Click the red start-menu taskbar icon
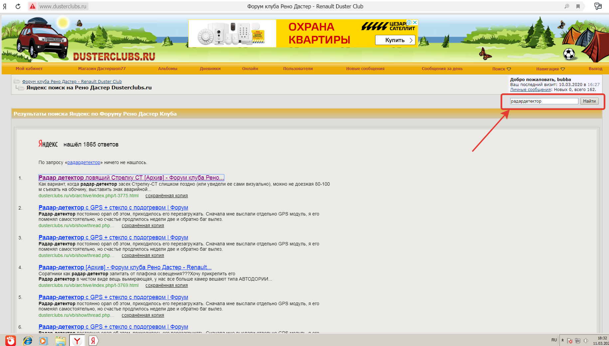The height and width of the screenshot is (346, 609). point(11,341)
